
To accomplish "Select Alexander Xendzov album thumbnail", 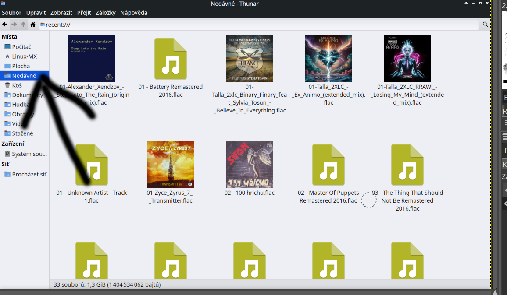I will pos(92,59).
